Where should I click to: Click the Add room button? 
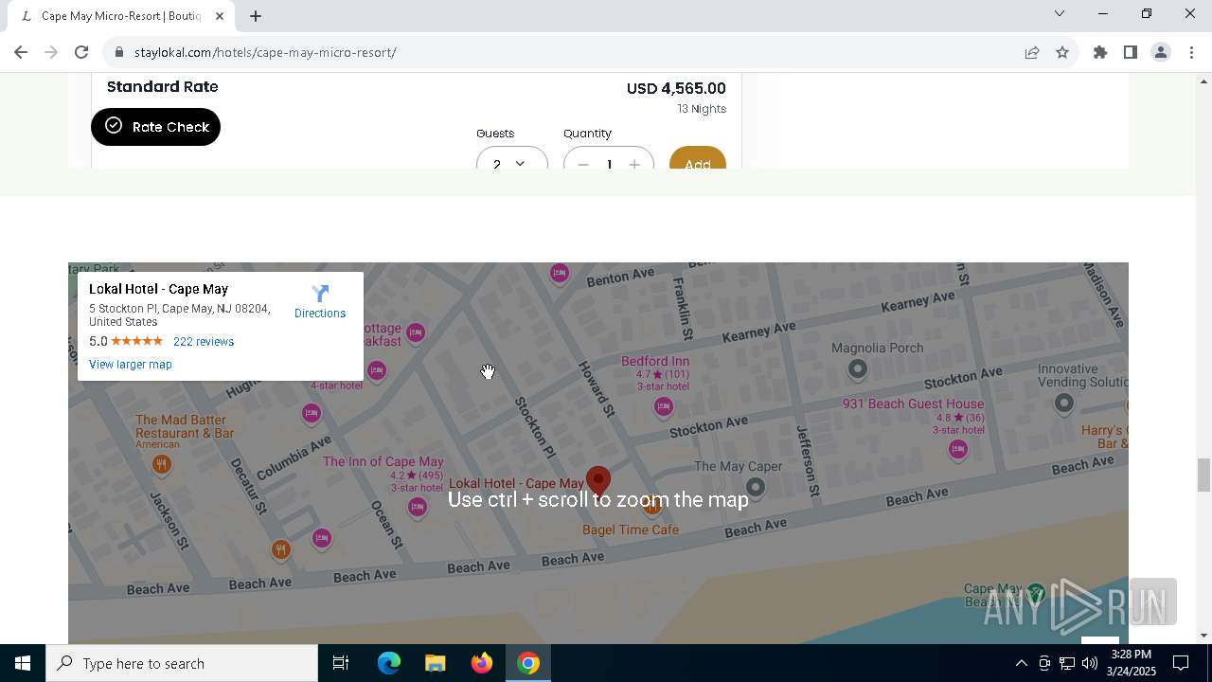click(698, 159)
